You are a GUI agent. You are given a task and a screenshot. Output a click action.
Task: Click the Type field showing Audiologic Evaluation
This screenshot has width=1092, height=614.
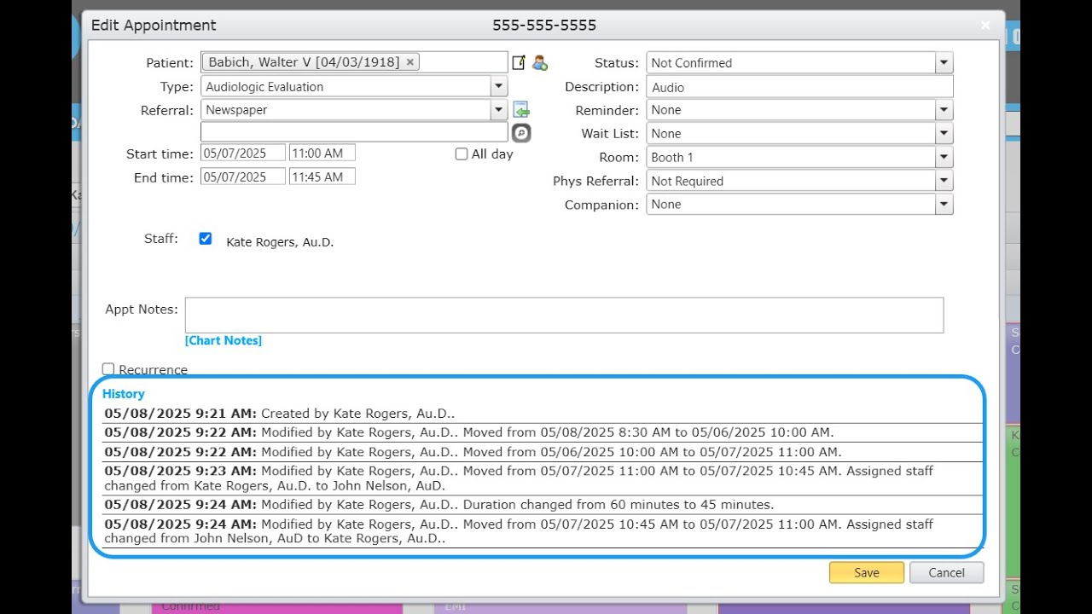tap(346, 86)
